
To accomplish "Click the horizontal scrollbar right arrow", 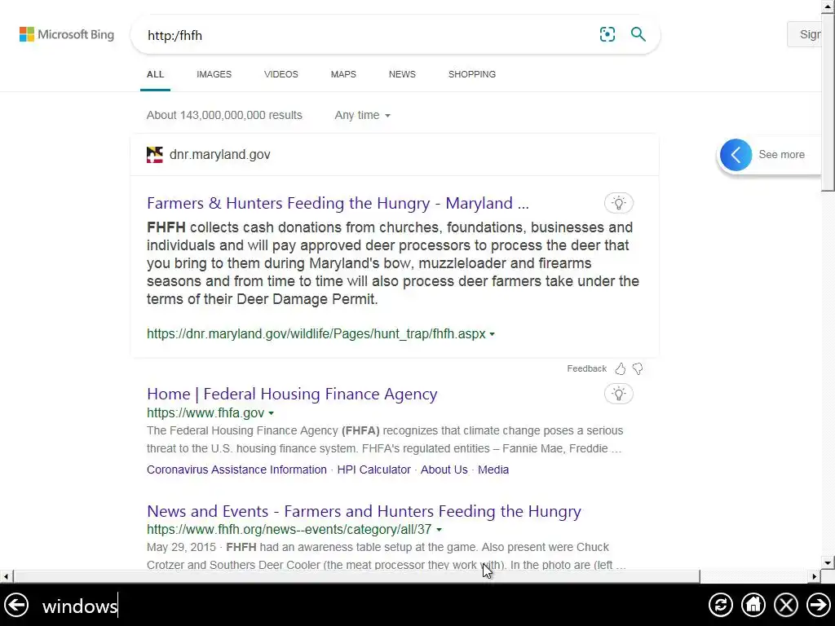I will point(815,576).
